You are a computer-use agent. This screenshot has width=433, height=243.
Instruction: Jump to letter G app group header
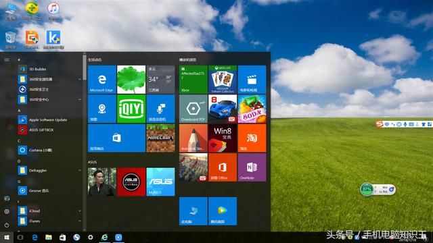[x=19, y=182]
